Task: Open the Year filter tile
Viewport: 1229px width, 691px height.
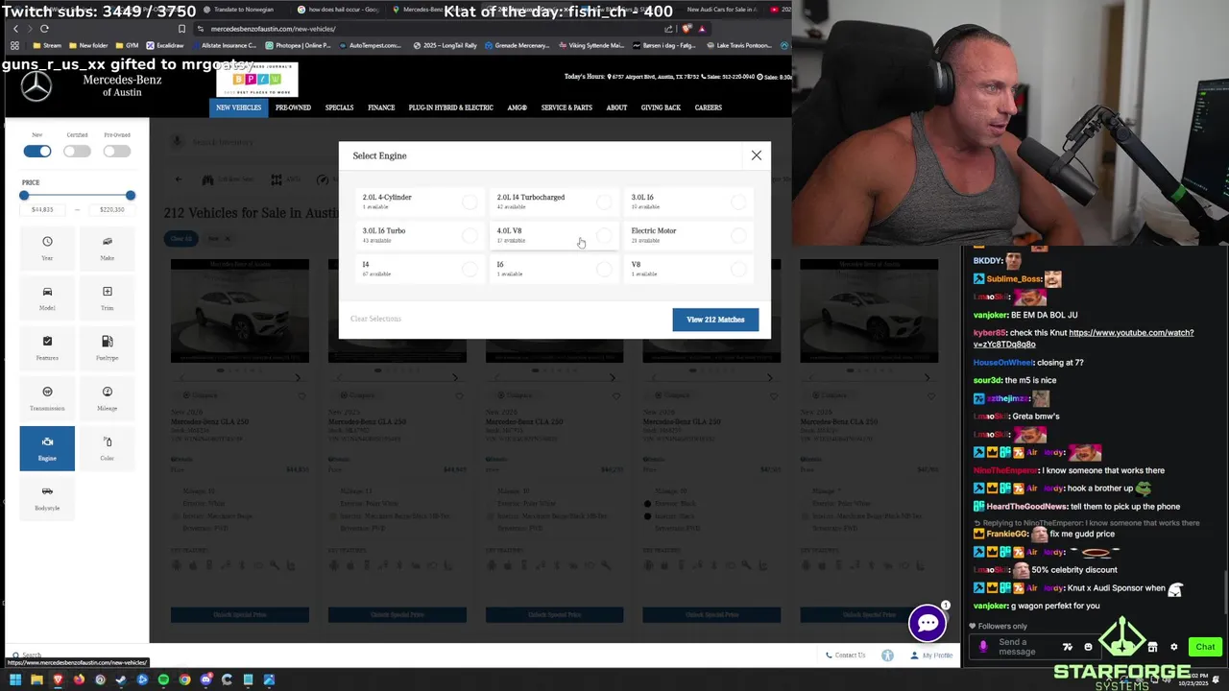Action: coord(47,248)
